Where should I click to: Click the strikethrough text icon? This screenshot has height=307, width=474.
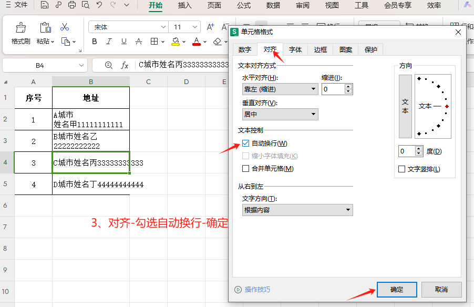138,42
